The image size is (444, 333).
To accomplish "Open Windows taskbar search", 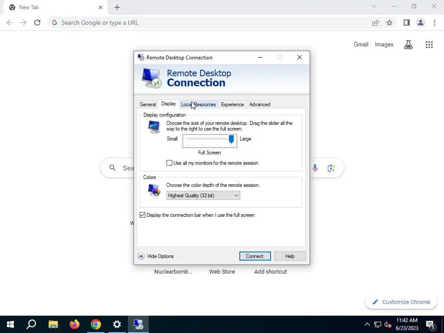I will coord(31,324).
